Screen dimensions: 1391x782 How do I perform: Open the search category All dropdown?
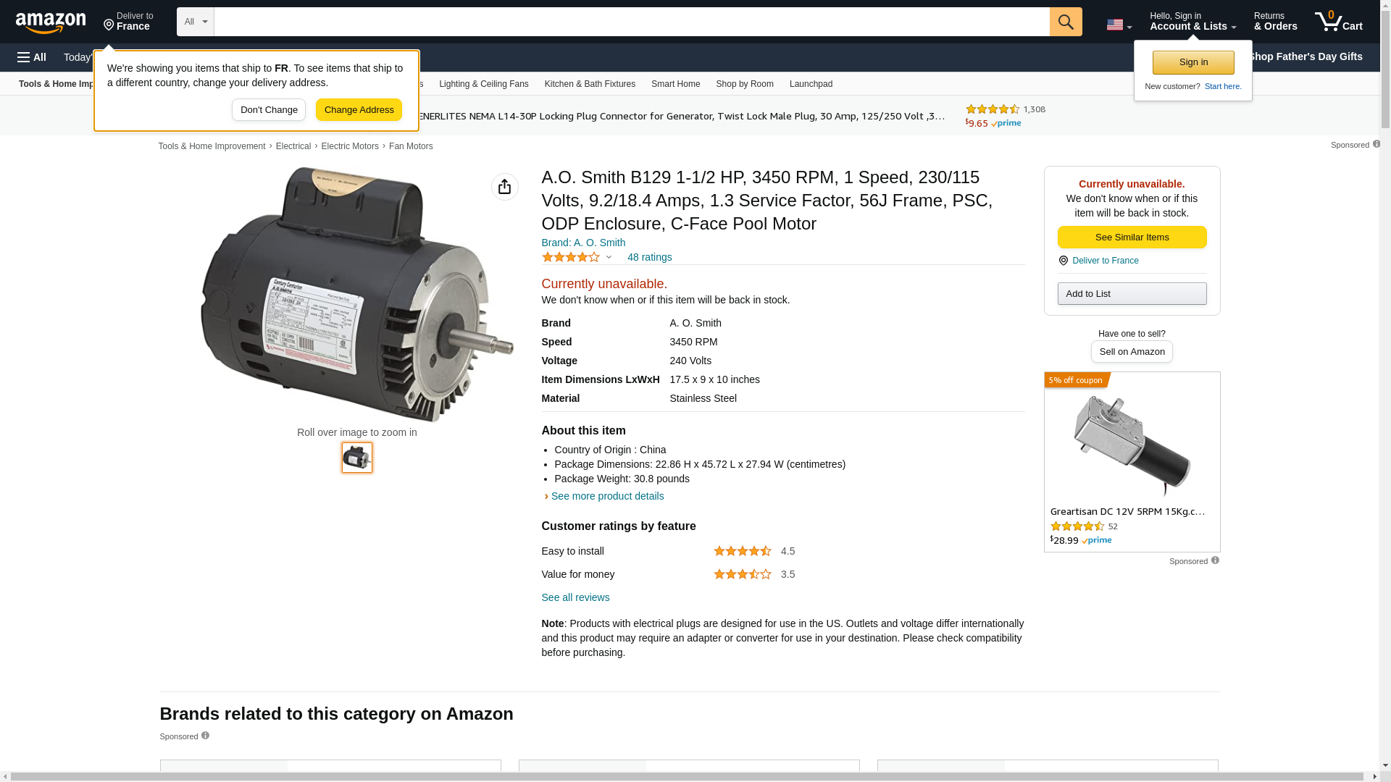tap(195, 22)
